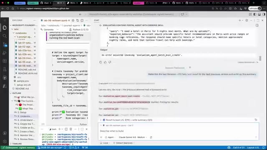Viewport: 267px width, 150px height.
Task: Open lab-01-setup notebook in explorer
Action: [x=25, y=42]
